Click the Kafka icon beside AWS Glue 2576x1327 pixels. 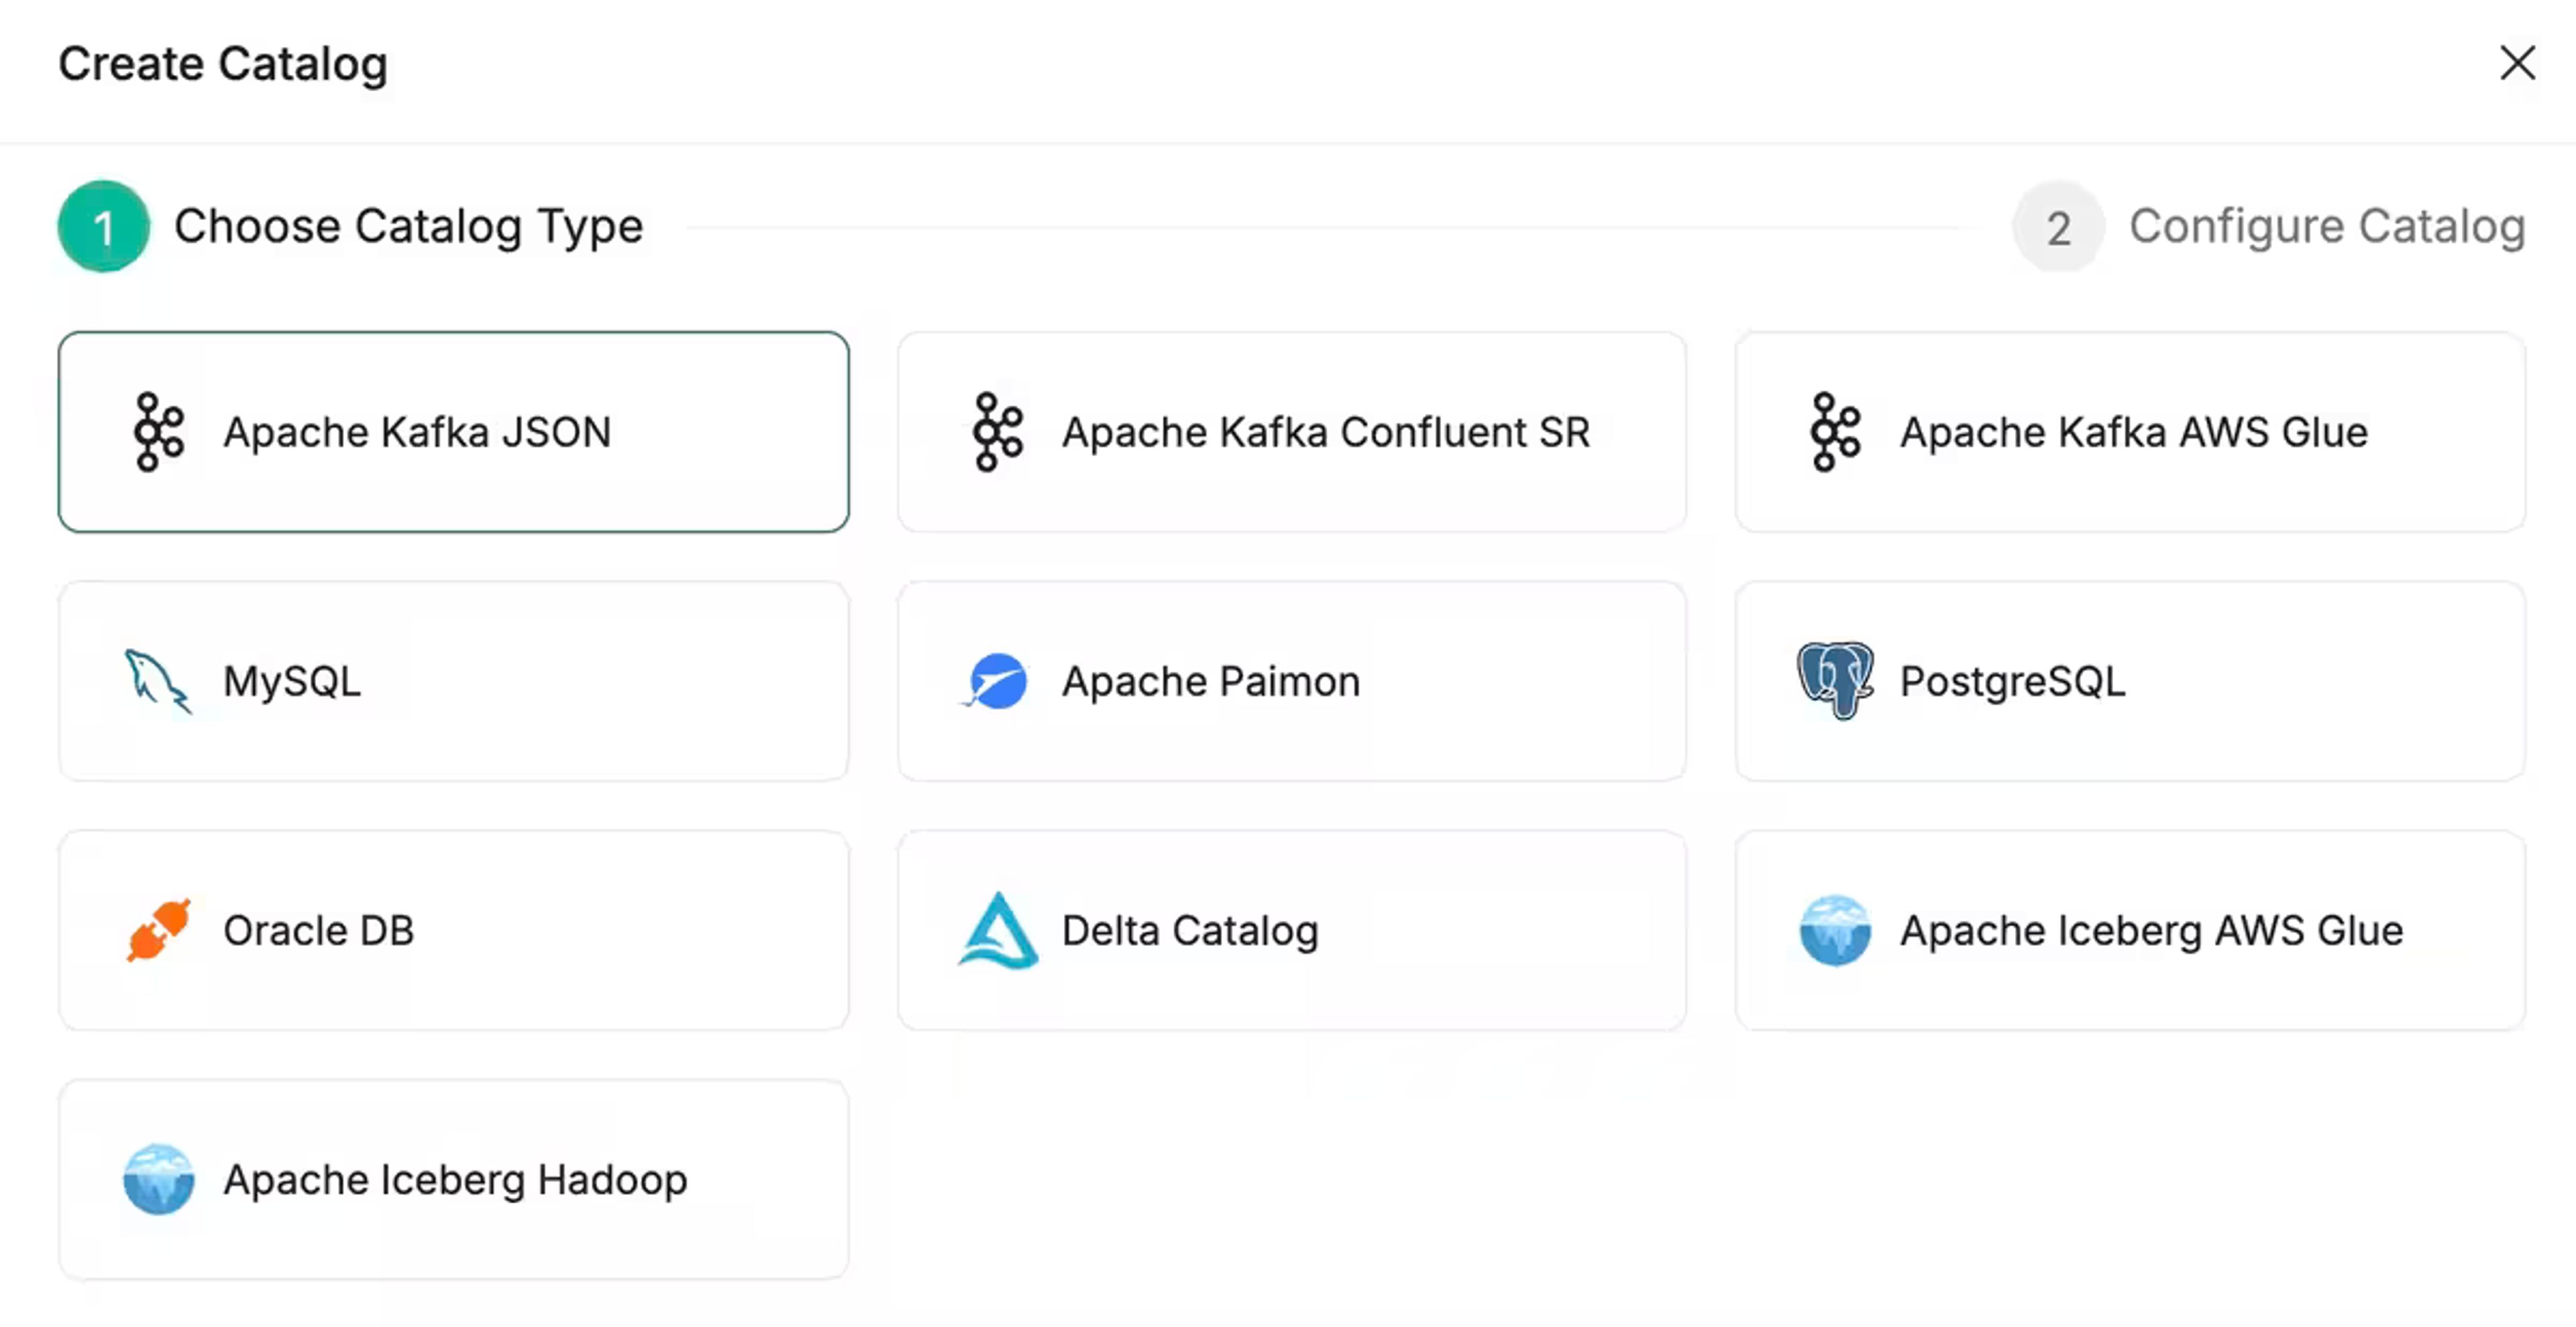[x=1835, y=432]
